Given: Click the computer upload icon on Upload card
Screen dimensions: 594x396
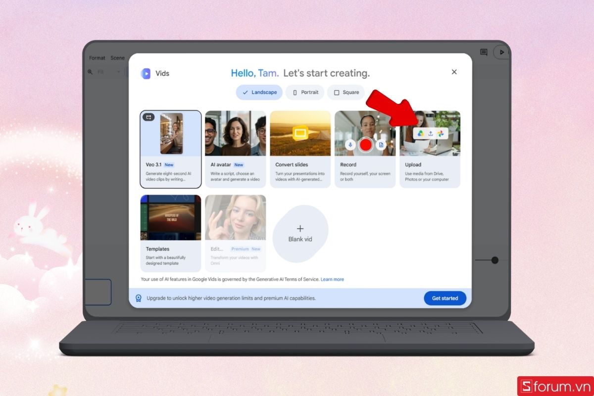Looking at the screenshot, I should (431, 133).
